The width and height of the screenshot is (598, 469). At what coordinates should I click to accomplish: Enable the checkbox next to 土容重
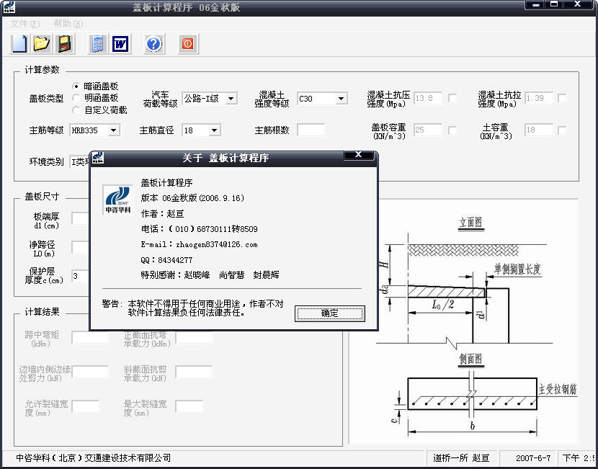pyautogui.click(x=562, y=130)
